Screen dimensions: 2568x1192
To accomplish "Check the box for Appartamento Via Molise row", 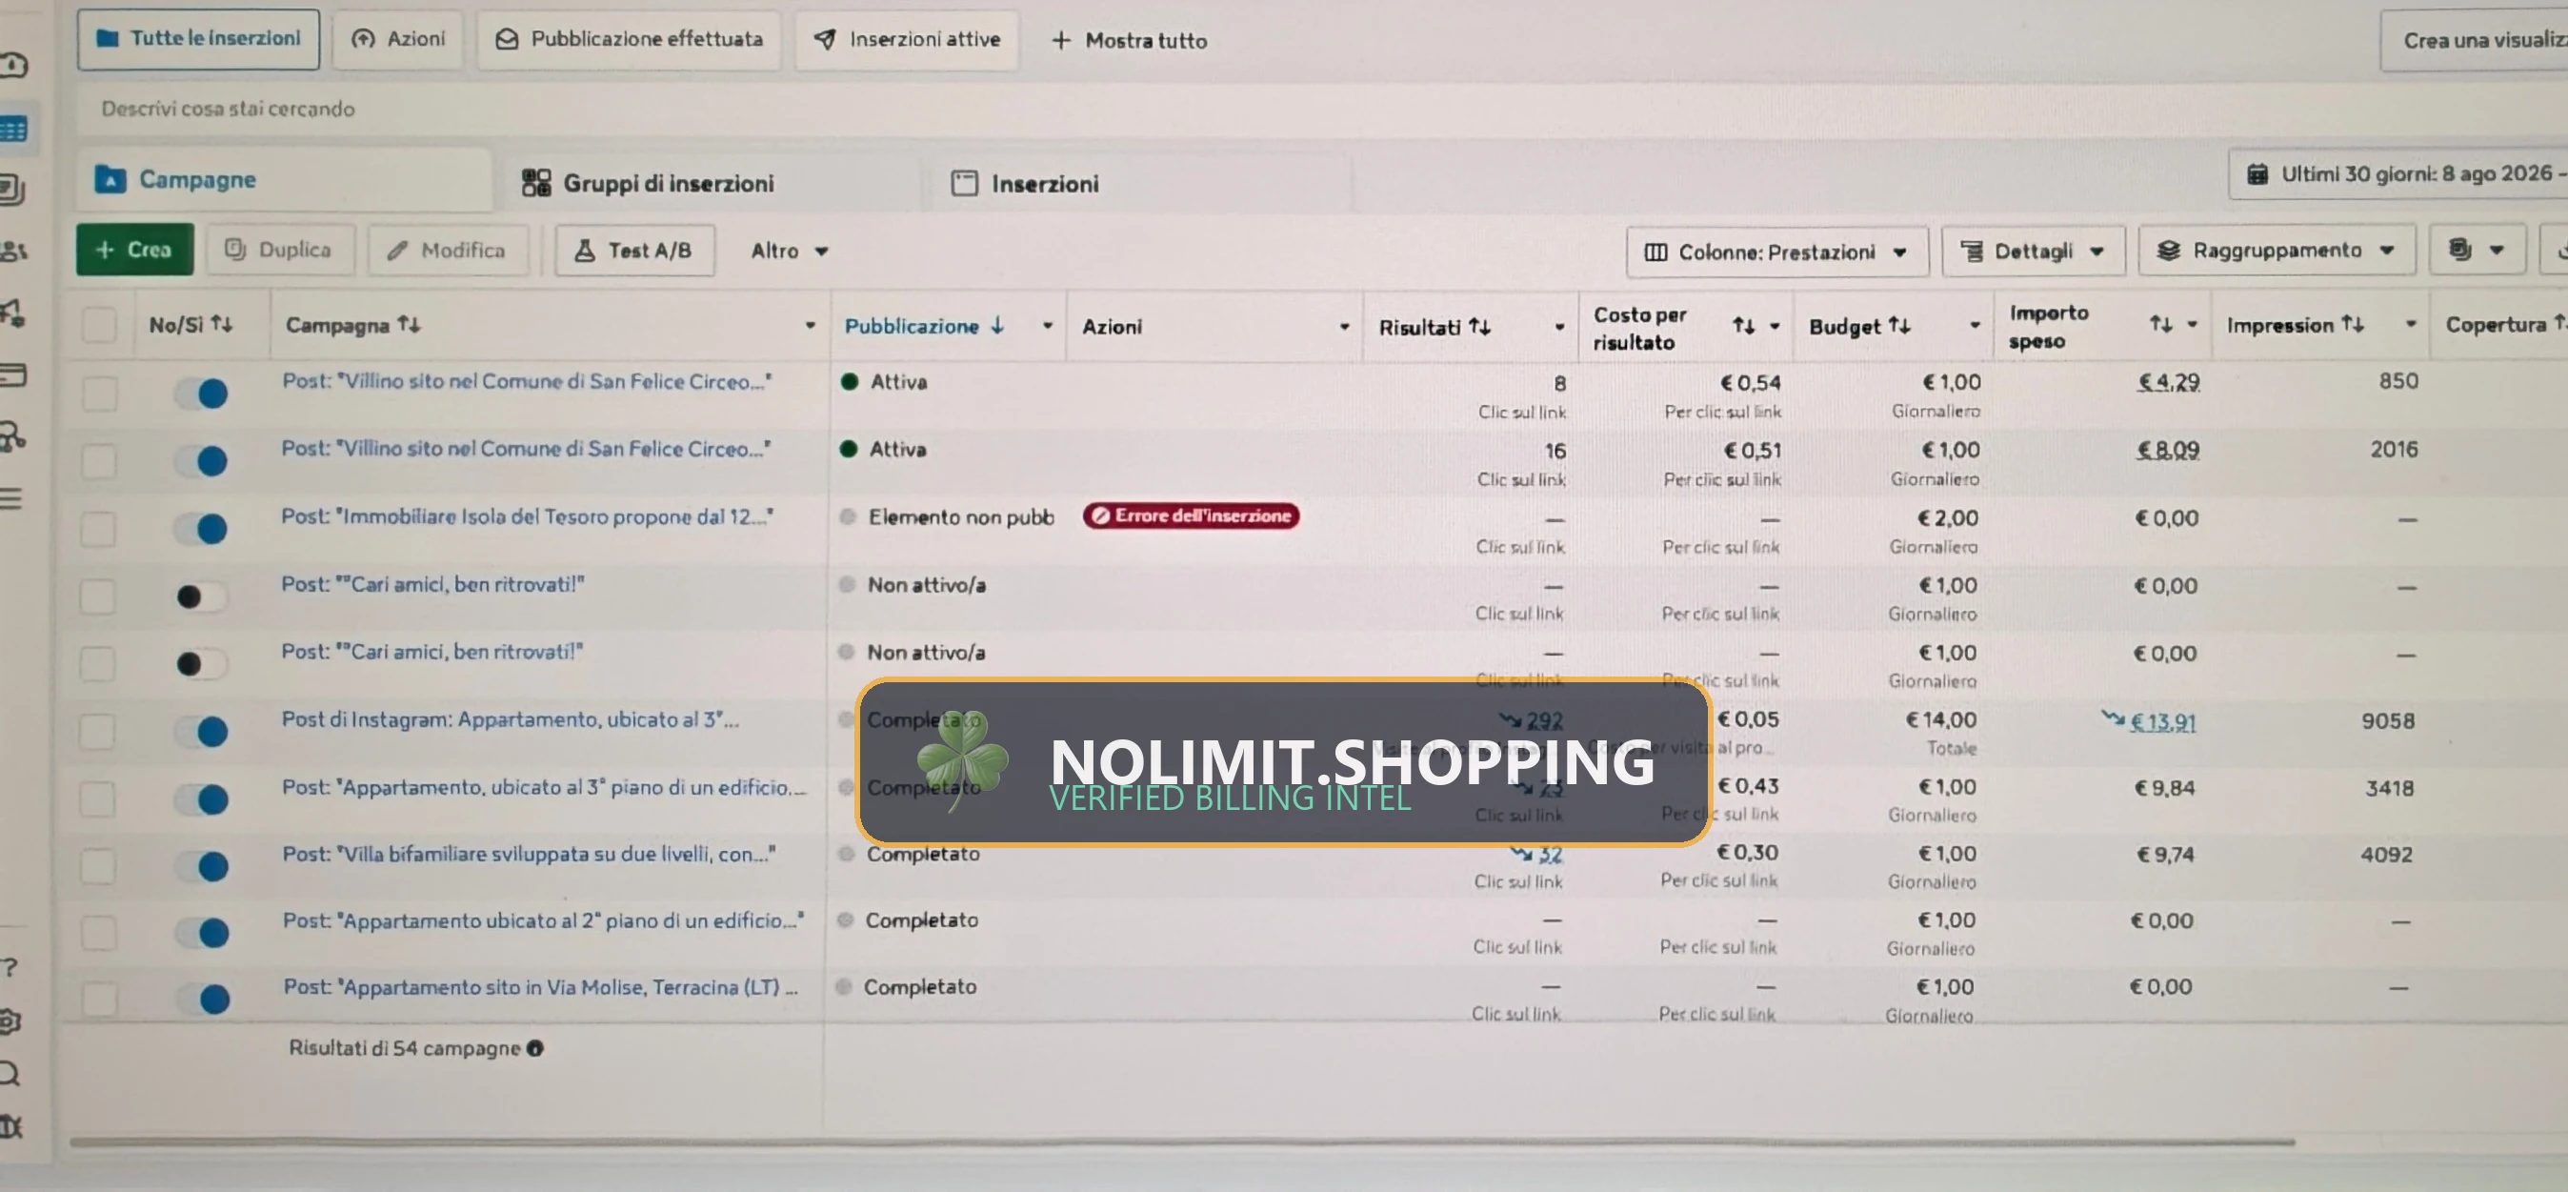I will (x=100, y=999).
